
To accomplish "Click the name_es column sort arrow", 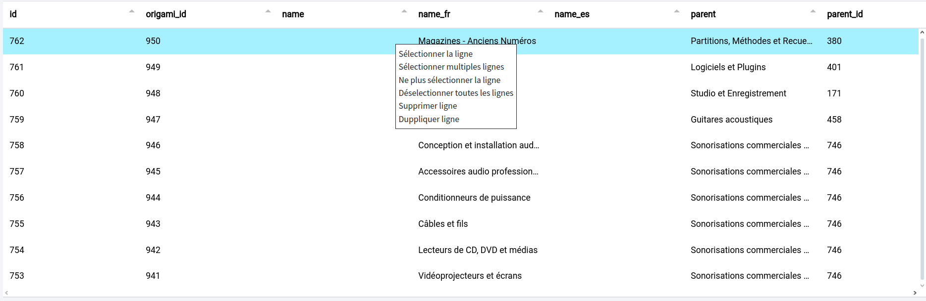I will coord(677,11).
